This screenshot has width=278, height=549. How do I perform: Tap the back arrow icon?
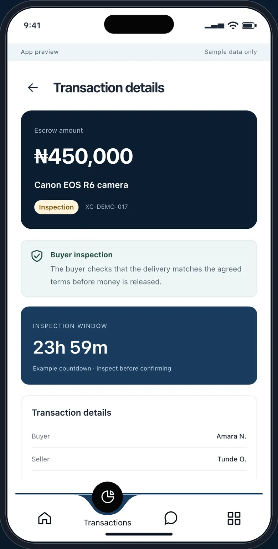(x=33, y=88)
